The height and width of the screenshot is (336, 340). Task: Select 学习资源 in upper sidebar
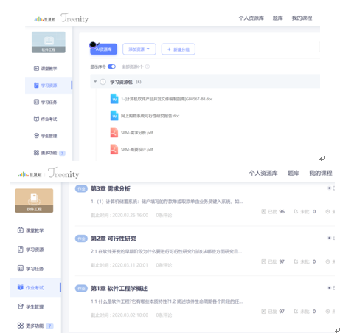click(x=49, y=85)
